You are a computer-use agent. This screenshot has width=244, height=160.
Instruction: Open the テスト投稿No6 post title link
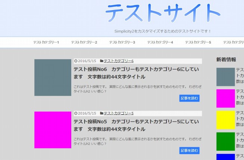(136, 73)
